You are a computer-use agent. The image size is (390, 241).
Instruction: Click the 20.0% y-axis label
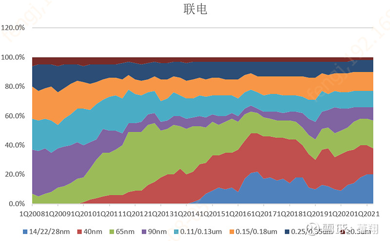[15, 174]
